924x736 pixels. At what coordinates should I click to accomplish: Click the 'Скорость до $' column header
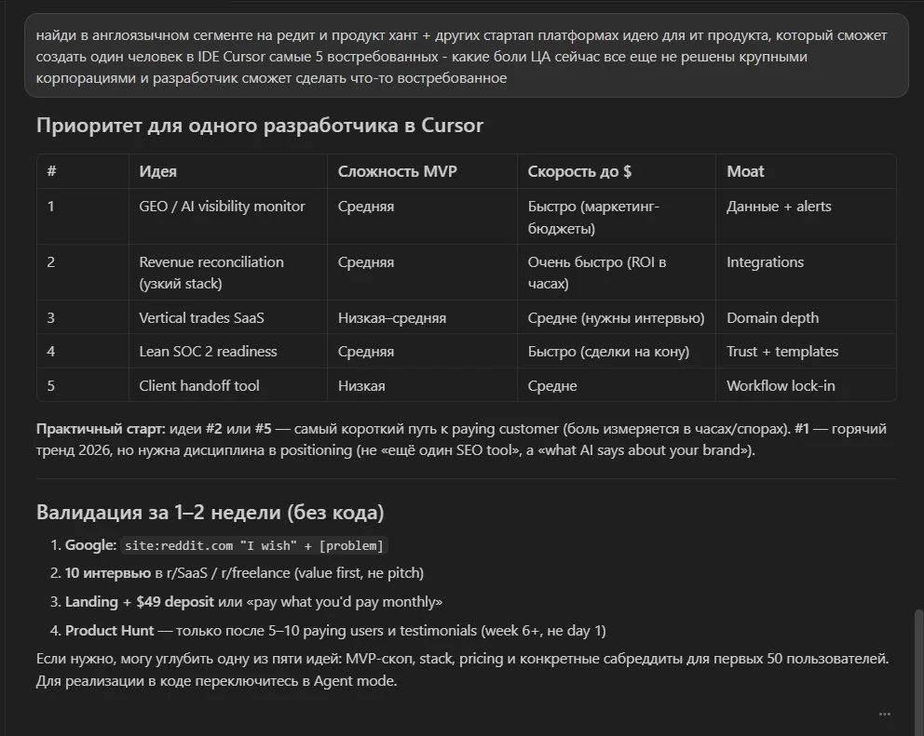(617, 171)
